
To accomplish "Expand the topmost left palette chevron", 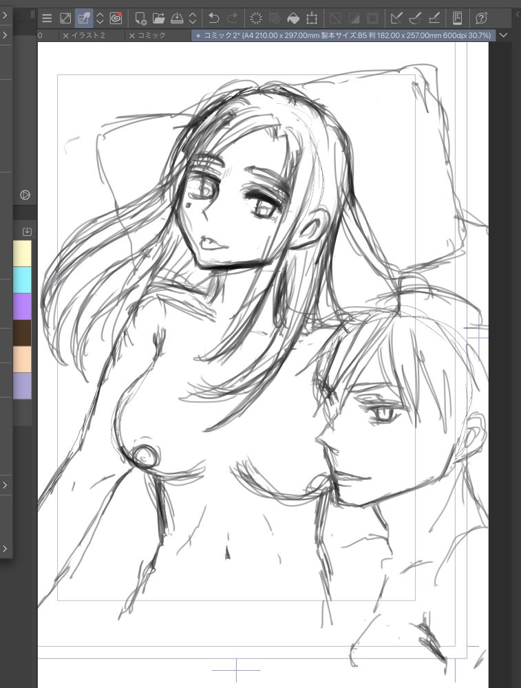I will (x=5, y=15).
